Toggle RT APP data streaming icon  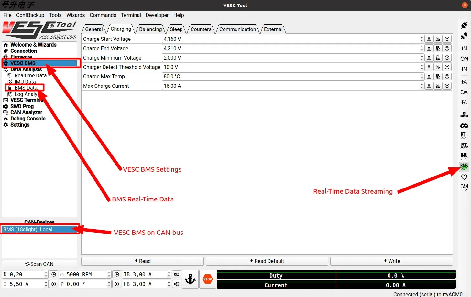(x=464, y=146)
